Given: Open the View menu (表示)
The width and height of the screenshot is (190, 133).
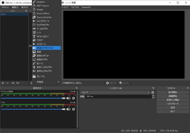Looking at the screenshot, I should tap(25, 7).
